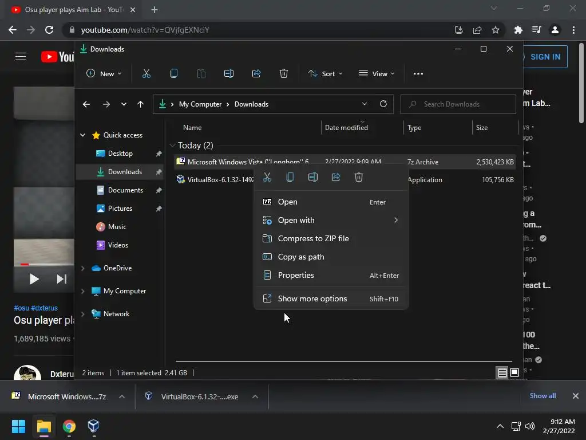Go forward in File Explorer navigation

(106, 104)
